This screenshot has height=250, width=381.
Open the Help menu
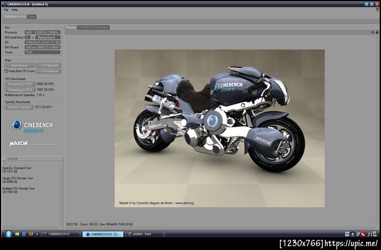point(15,10)
